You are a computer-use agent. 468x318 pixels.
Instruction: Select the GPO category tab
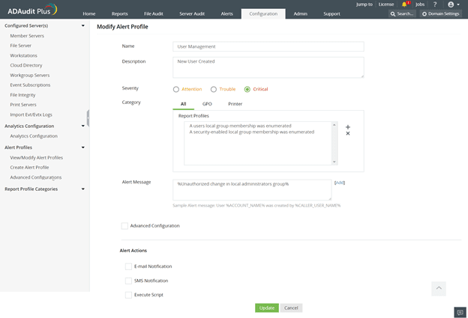[207, 104]
